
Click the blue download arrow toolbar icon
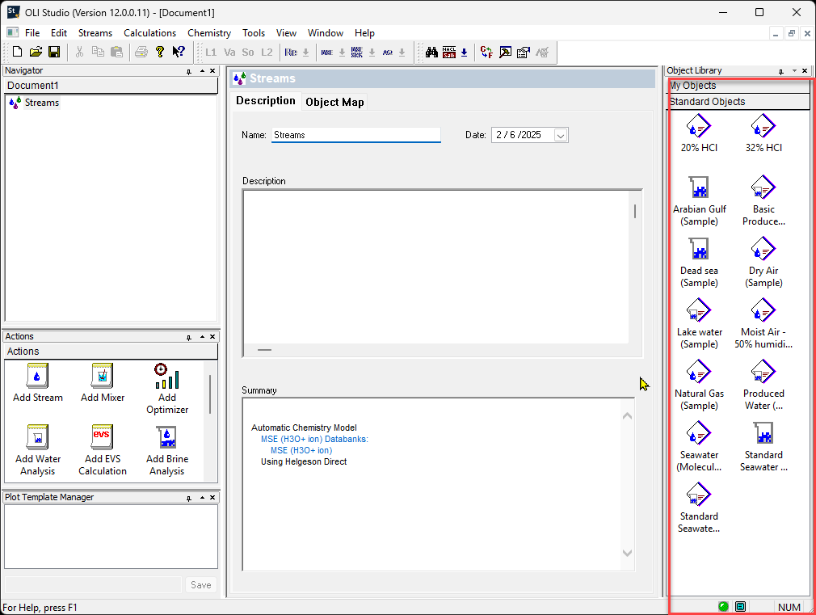coord(465,52)
